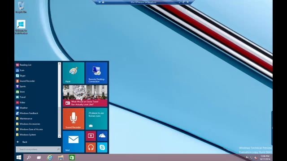Open the Mail tile
The height and width of the screenshot is (161, 287).
74,142
